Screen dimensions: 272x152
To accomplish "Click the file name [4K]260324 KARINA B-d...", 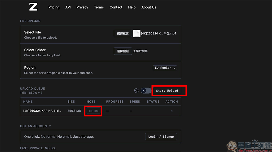I will pyautogui.click(x=42, y=111).
